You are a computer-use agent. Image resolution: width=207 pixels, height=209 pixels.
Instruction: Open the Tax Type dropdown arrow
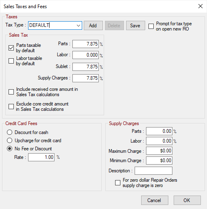pyautogui.click(x=78, y=26)
